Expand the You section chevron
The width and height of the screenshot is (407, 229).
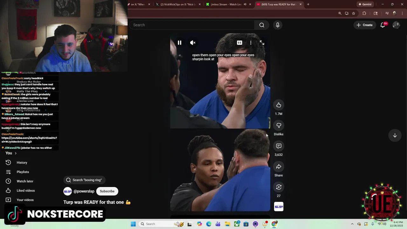(15, 153)
